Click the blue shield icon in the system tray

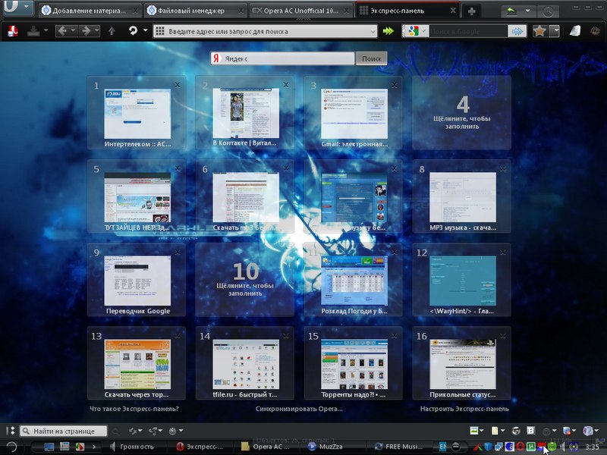point(488,447)
